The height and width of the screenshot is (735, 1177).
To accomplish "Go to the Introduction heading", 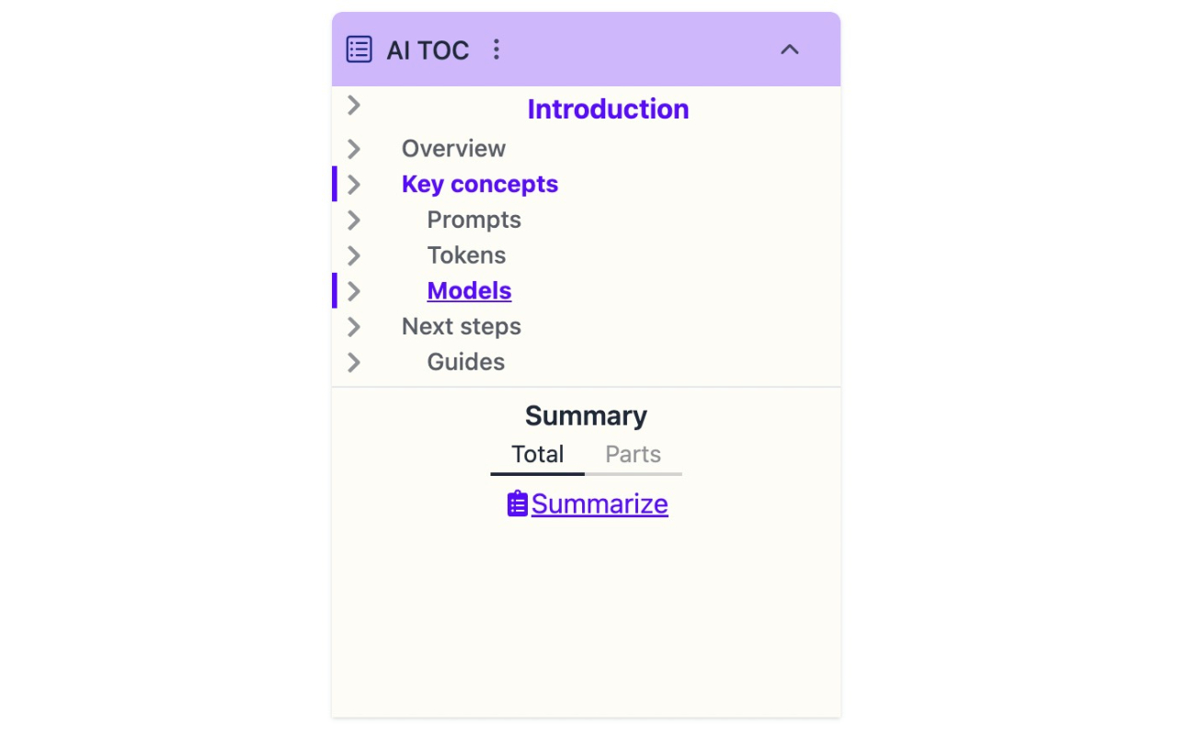I will pos(608,109).
